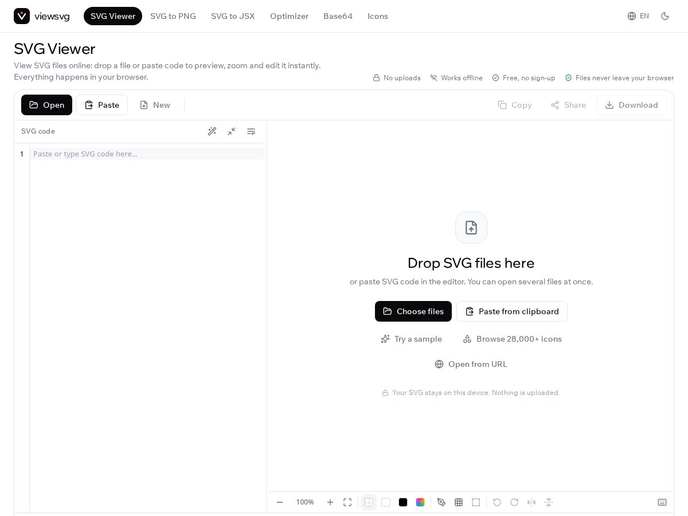Click the line number 1 in the gutter

[x=22, y=154]
